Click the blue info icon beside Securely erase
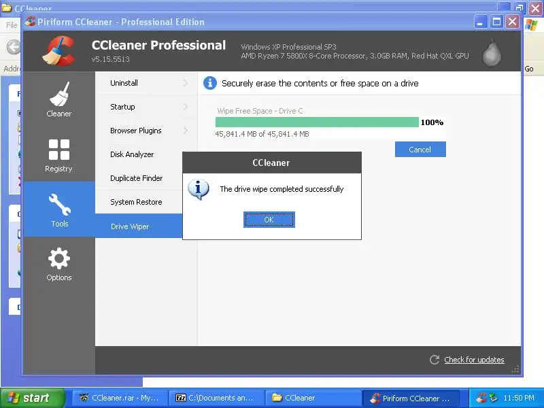The image size is (544, 408). tap(210, 83)
